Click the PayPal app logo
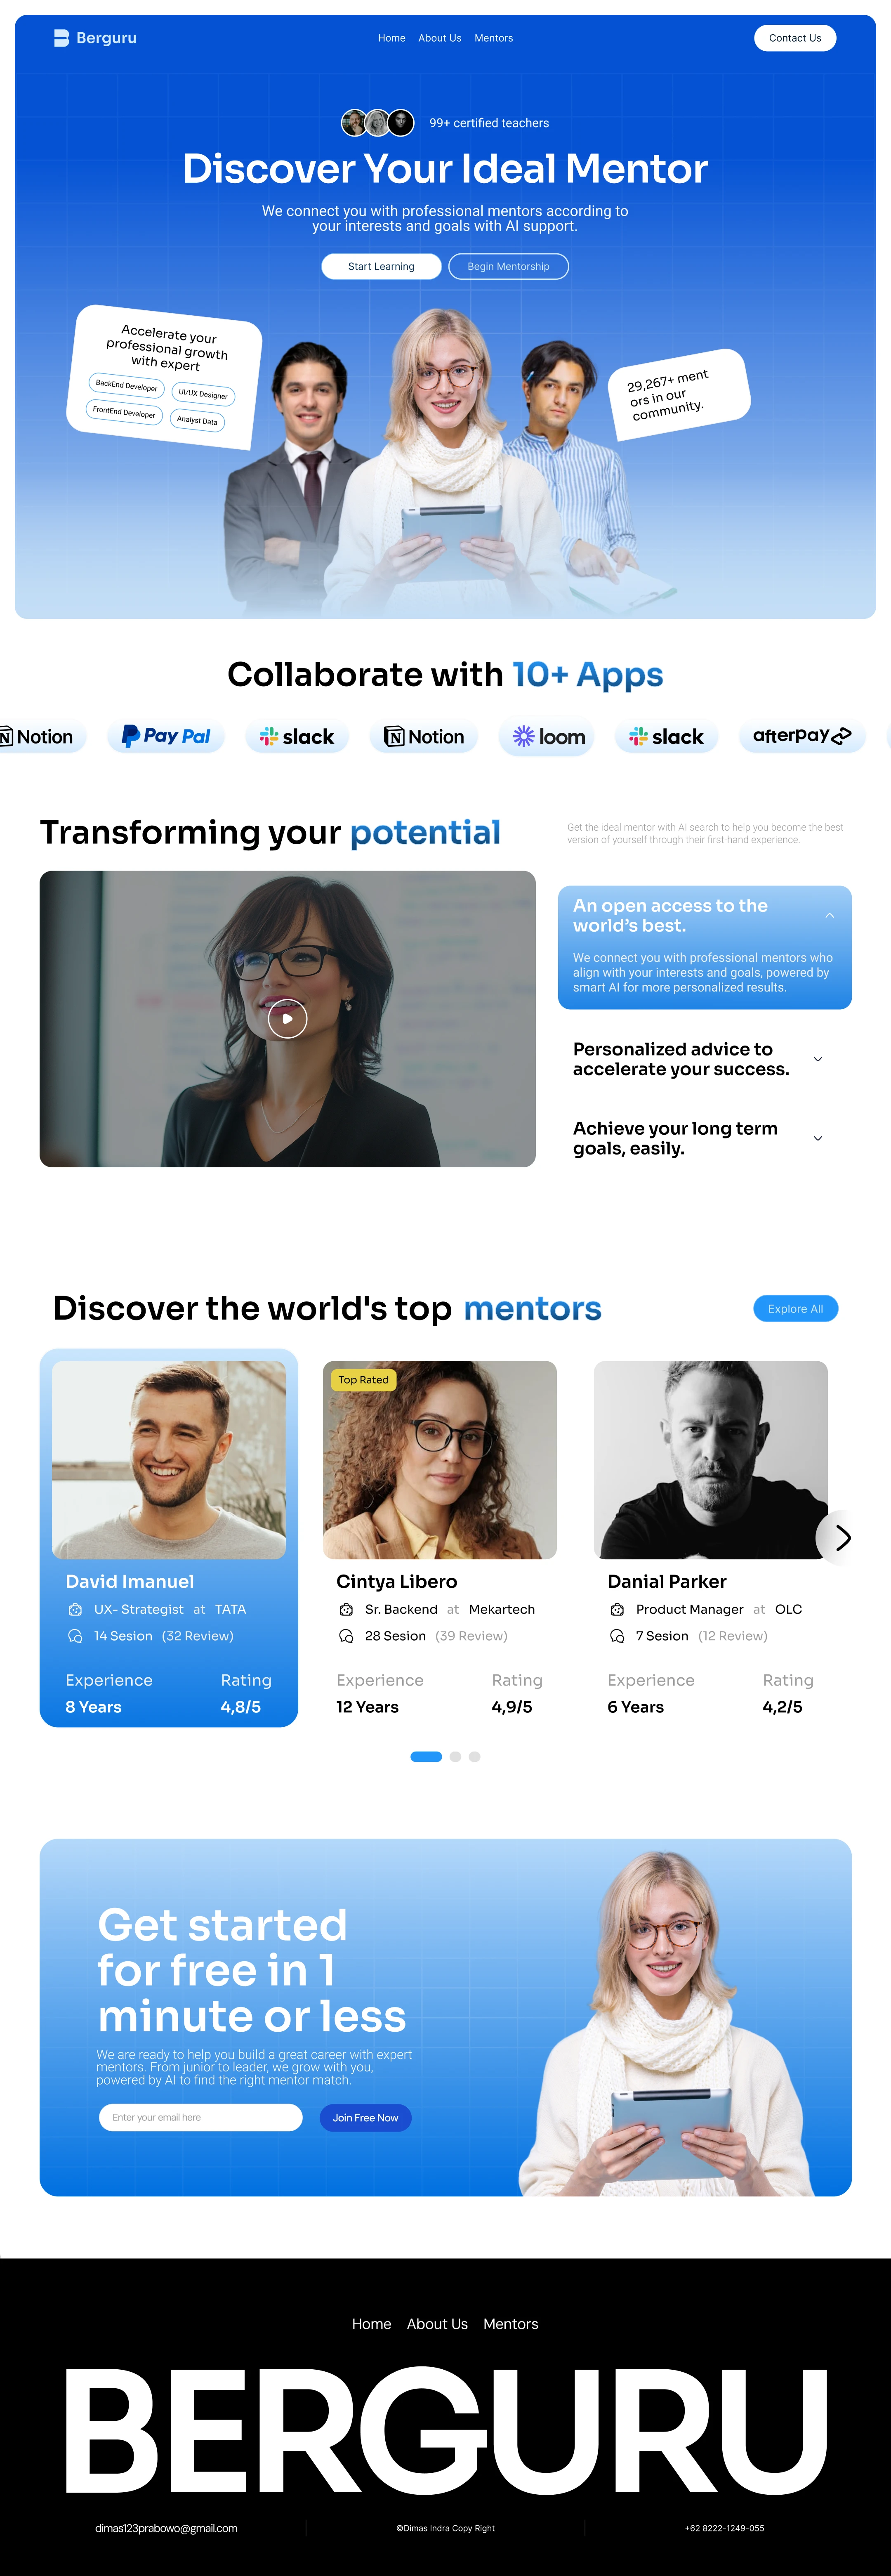Viewport: 891px width, 2576px height. point(166,736)
